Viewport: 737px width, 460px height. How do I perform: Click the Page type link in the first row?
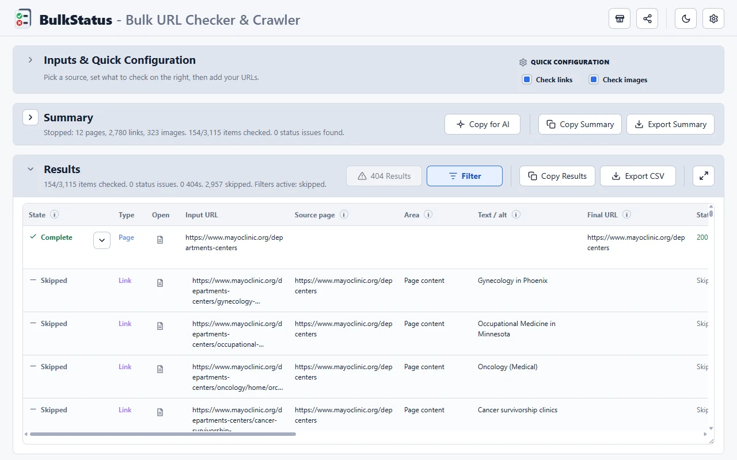(126, 237)
